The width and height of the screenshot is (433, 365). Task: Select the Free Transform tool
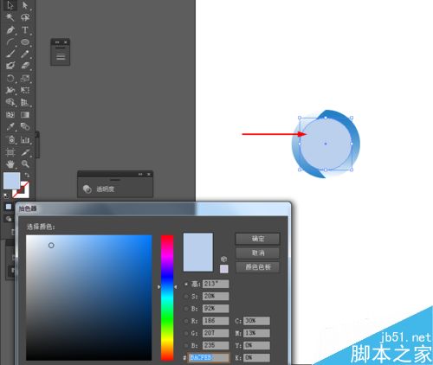click(25, 90)
